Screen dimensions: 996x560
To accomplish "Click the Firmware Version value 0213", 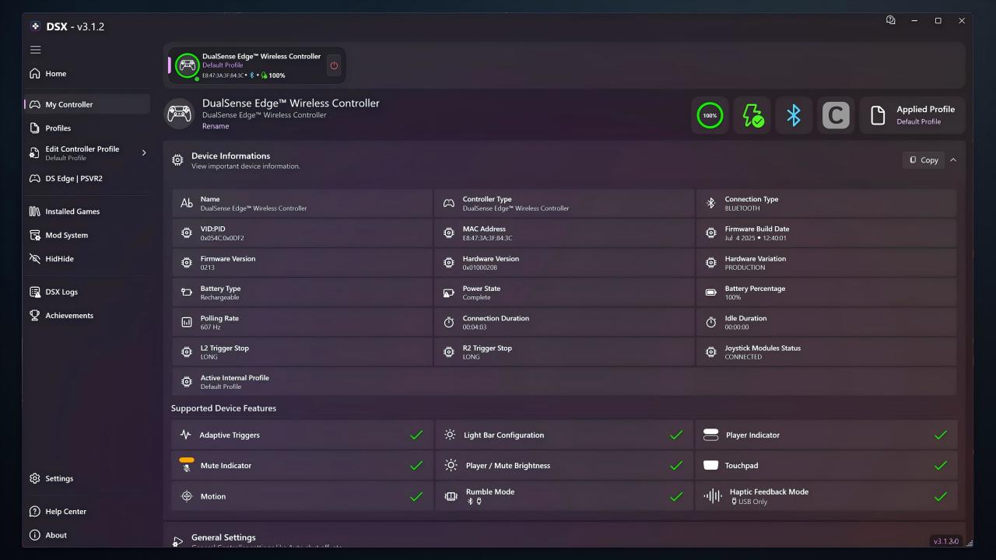I will 208,268.
